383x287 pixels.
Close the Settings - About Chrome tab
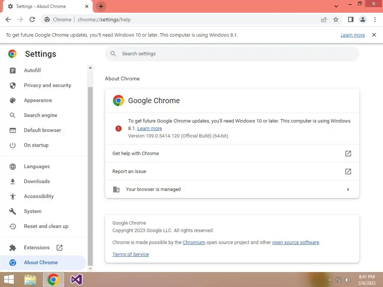[x=87, y=6]
